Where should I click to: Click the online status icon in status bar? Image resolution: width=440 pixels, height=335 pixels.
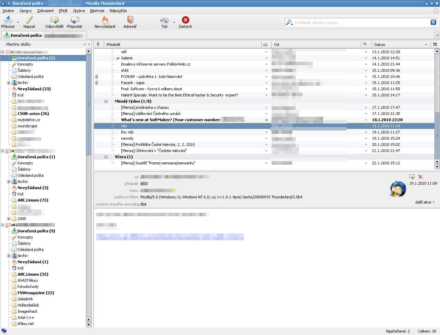pos(4,331)
